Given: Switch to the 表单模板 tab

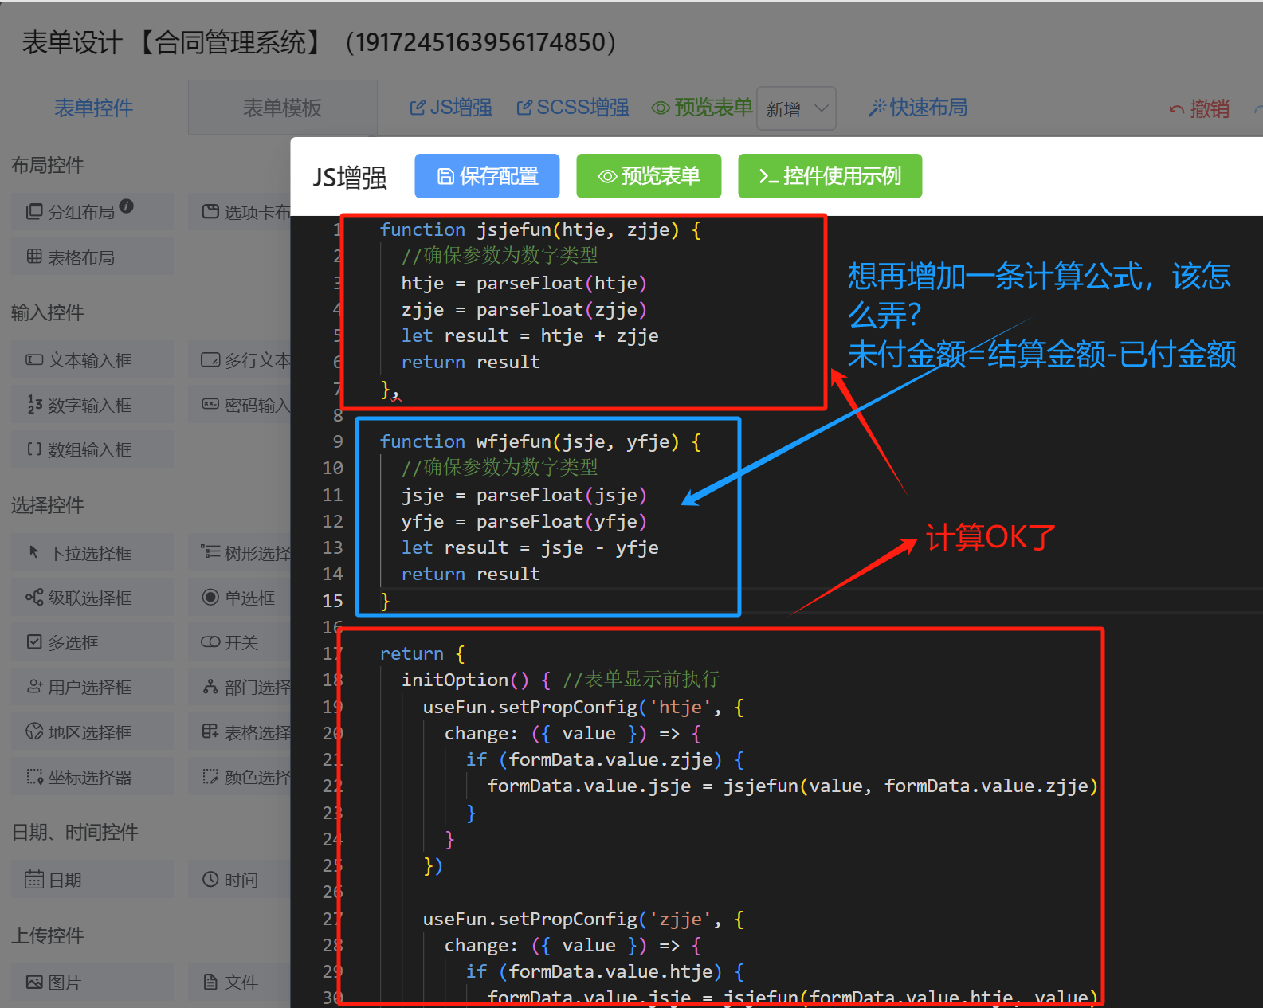Looking at the screenshot, I should [282, 108].
